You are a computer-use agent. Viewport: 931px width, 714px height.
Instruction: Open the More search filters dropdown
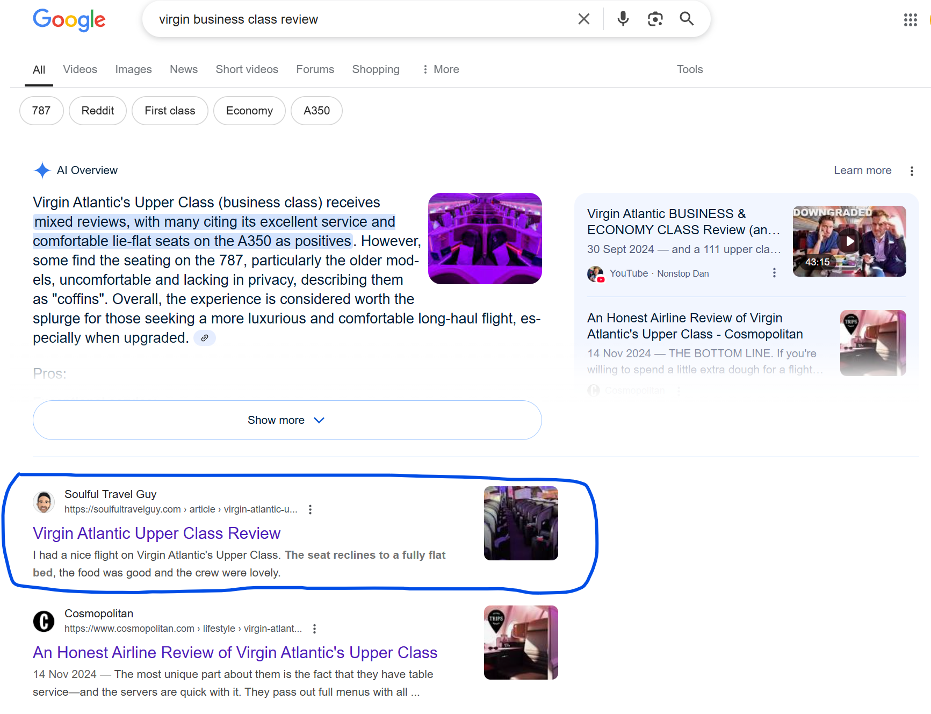tap(441, 69)
